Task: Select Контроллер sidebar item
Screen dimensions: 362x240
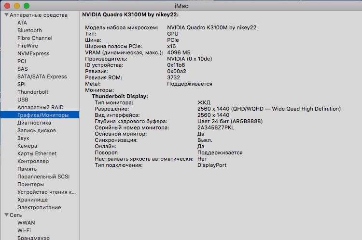Action: [33, 161]
